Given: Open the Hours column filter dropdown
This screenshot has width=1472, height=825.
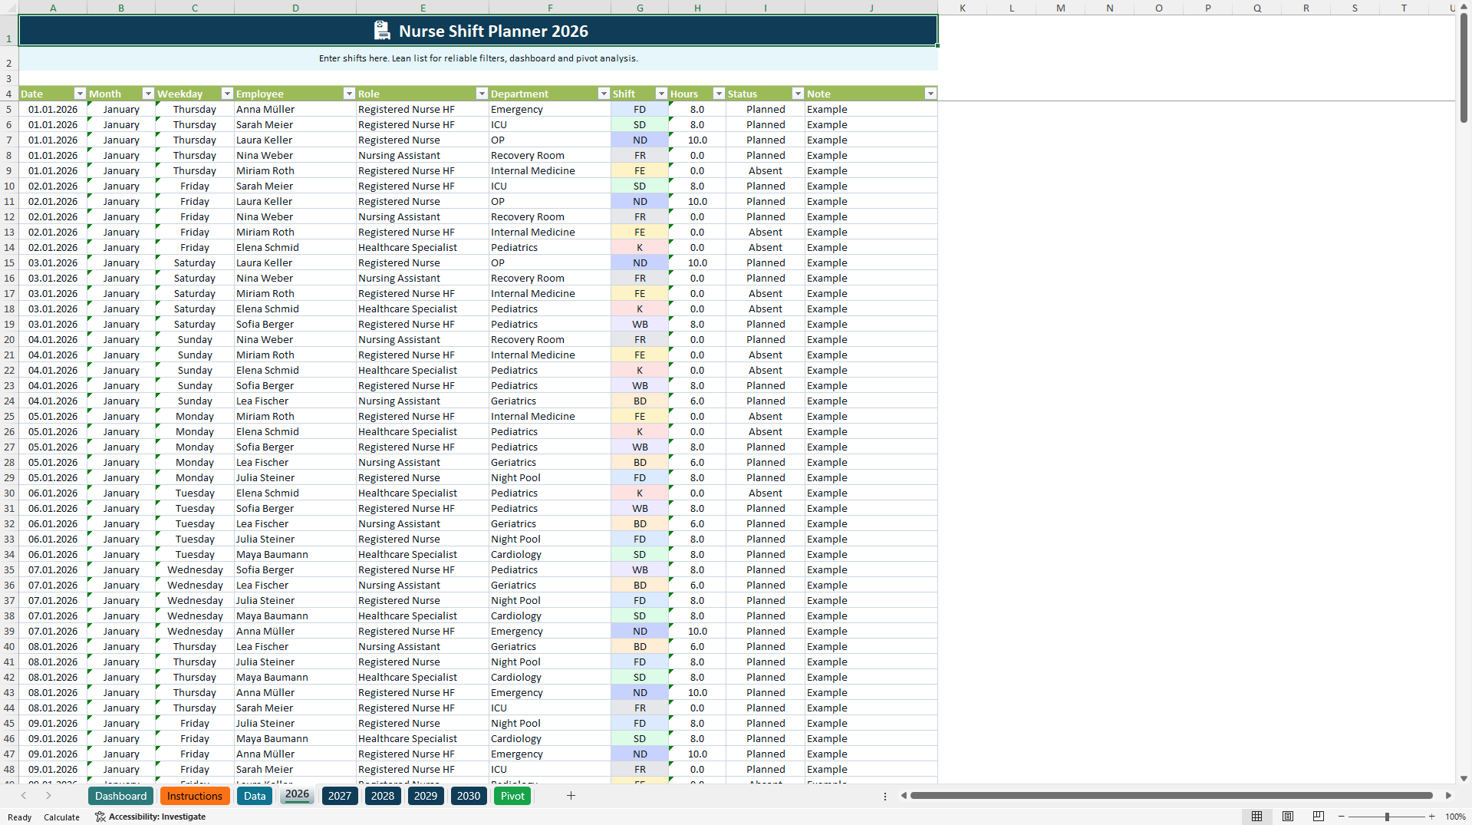Looking at the screenshot, I should pyautogui.click(x=719, y=94).
